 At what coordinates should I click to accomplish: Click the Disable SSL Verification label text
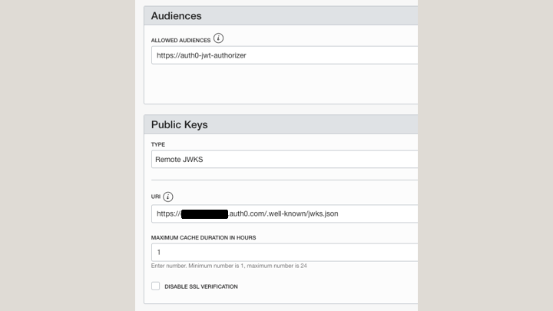pyautogui.click(x=200, y=286)
